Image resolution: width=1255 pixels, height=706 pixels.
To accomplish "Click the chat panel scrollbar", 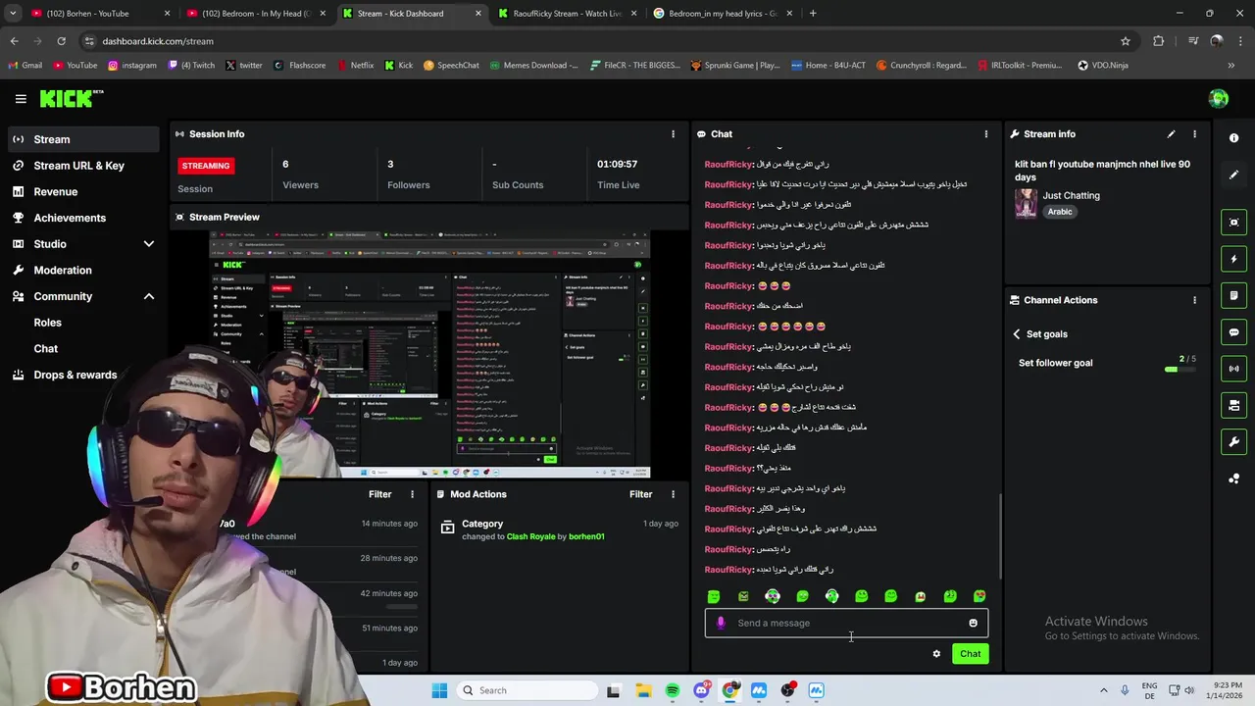I will pos(1000,534).
